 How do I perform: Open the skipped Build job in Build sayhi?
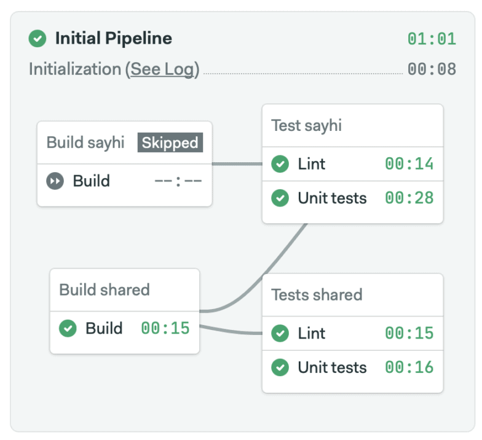coord(92,181)
